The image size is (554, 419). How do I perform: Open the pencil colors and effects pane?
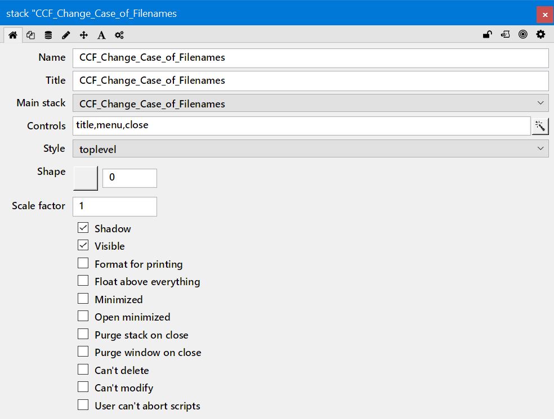66,35
